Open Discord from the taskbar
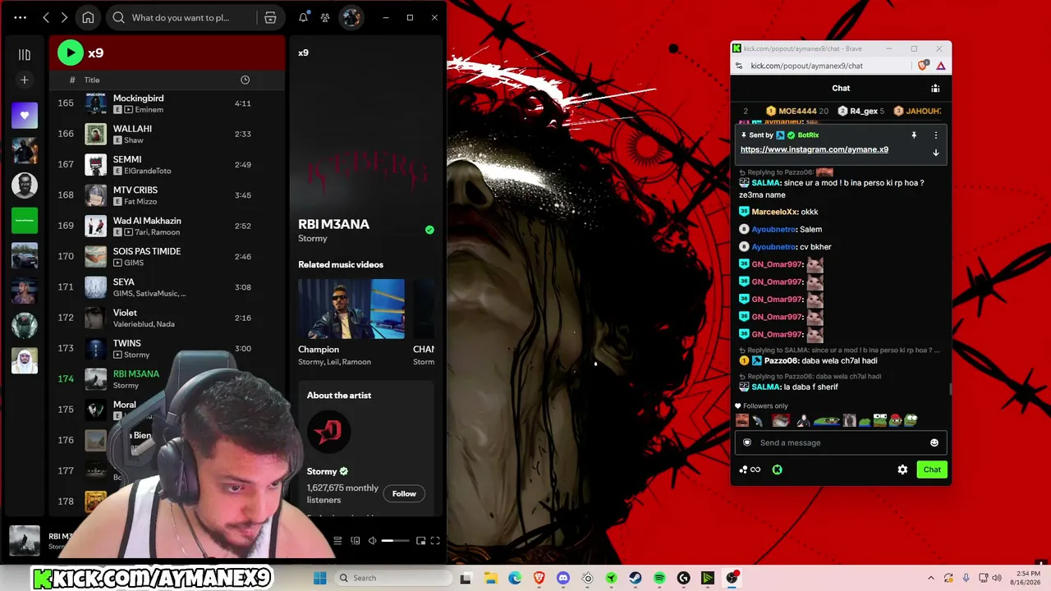1051x591 pixels. 563,578
